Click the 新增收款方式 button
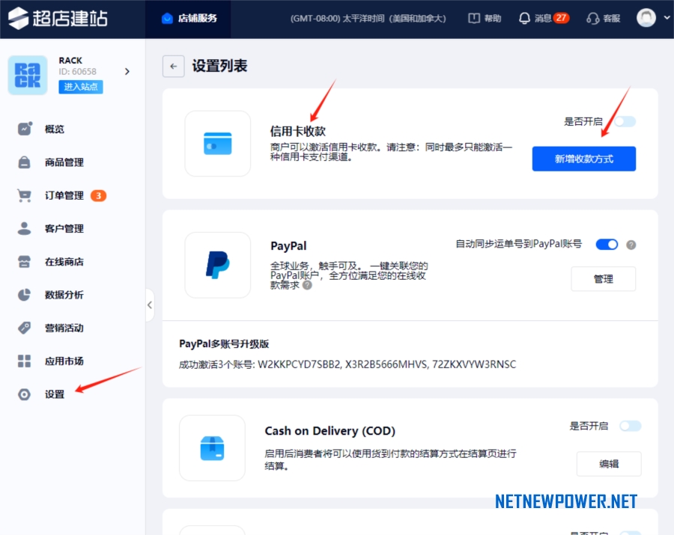This screenshot has width=674, height=535. [x=583, y=159]
